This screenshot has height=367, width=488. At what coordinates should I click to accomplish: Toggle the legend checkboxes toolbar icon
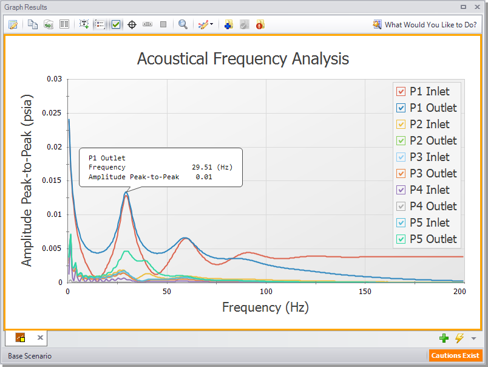tap(116, 24)
